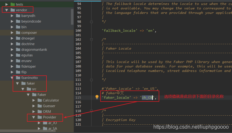The width and height of the screenshot is (232, 133).
Task: Expand the barryvdh folder arrow
Action: [12, 16]
